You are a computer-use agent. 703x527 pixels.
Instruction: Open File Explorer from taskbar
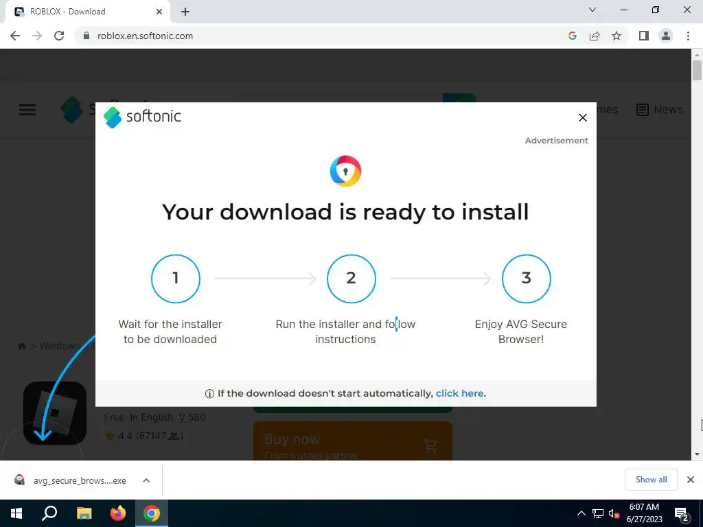[x=84, y=513]
